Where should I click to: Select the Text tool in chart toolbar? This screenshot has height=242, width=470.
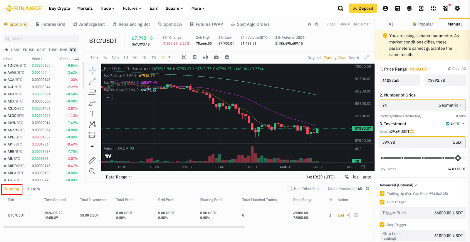coord(92,114)
